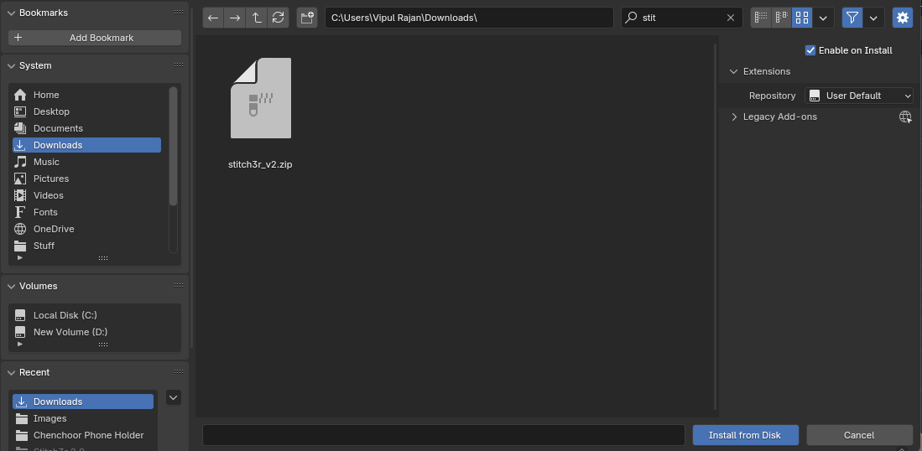922x451 pixels.
Task: Switch to thumbnail display mode
Action: [801, 18]
